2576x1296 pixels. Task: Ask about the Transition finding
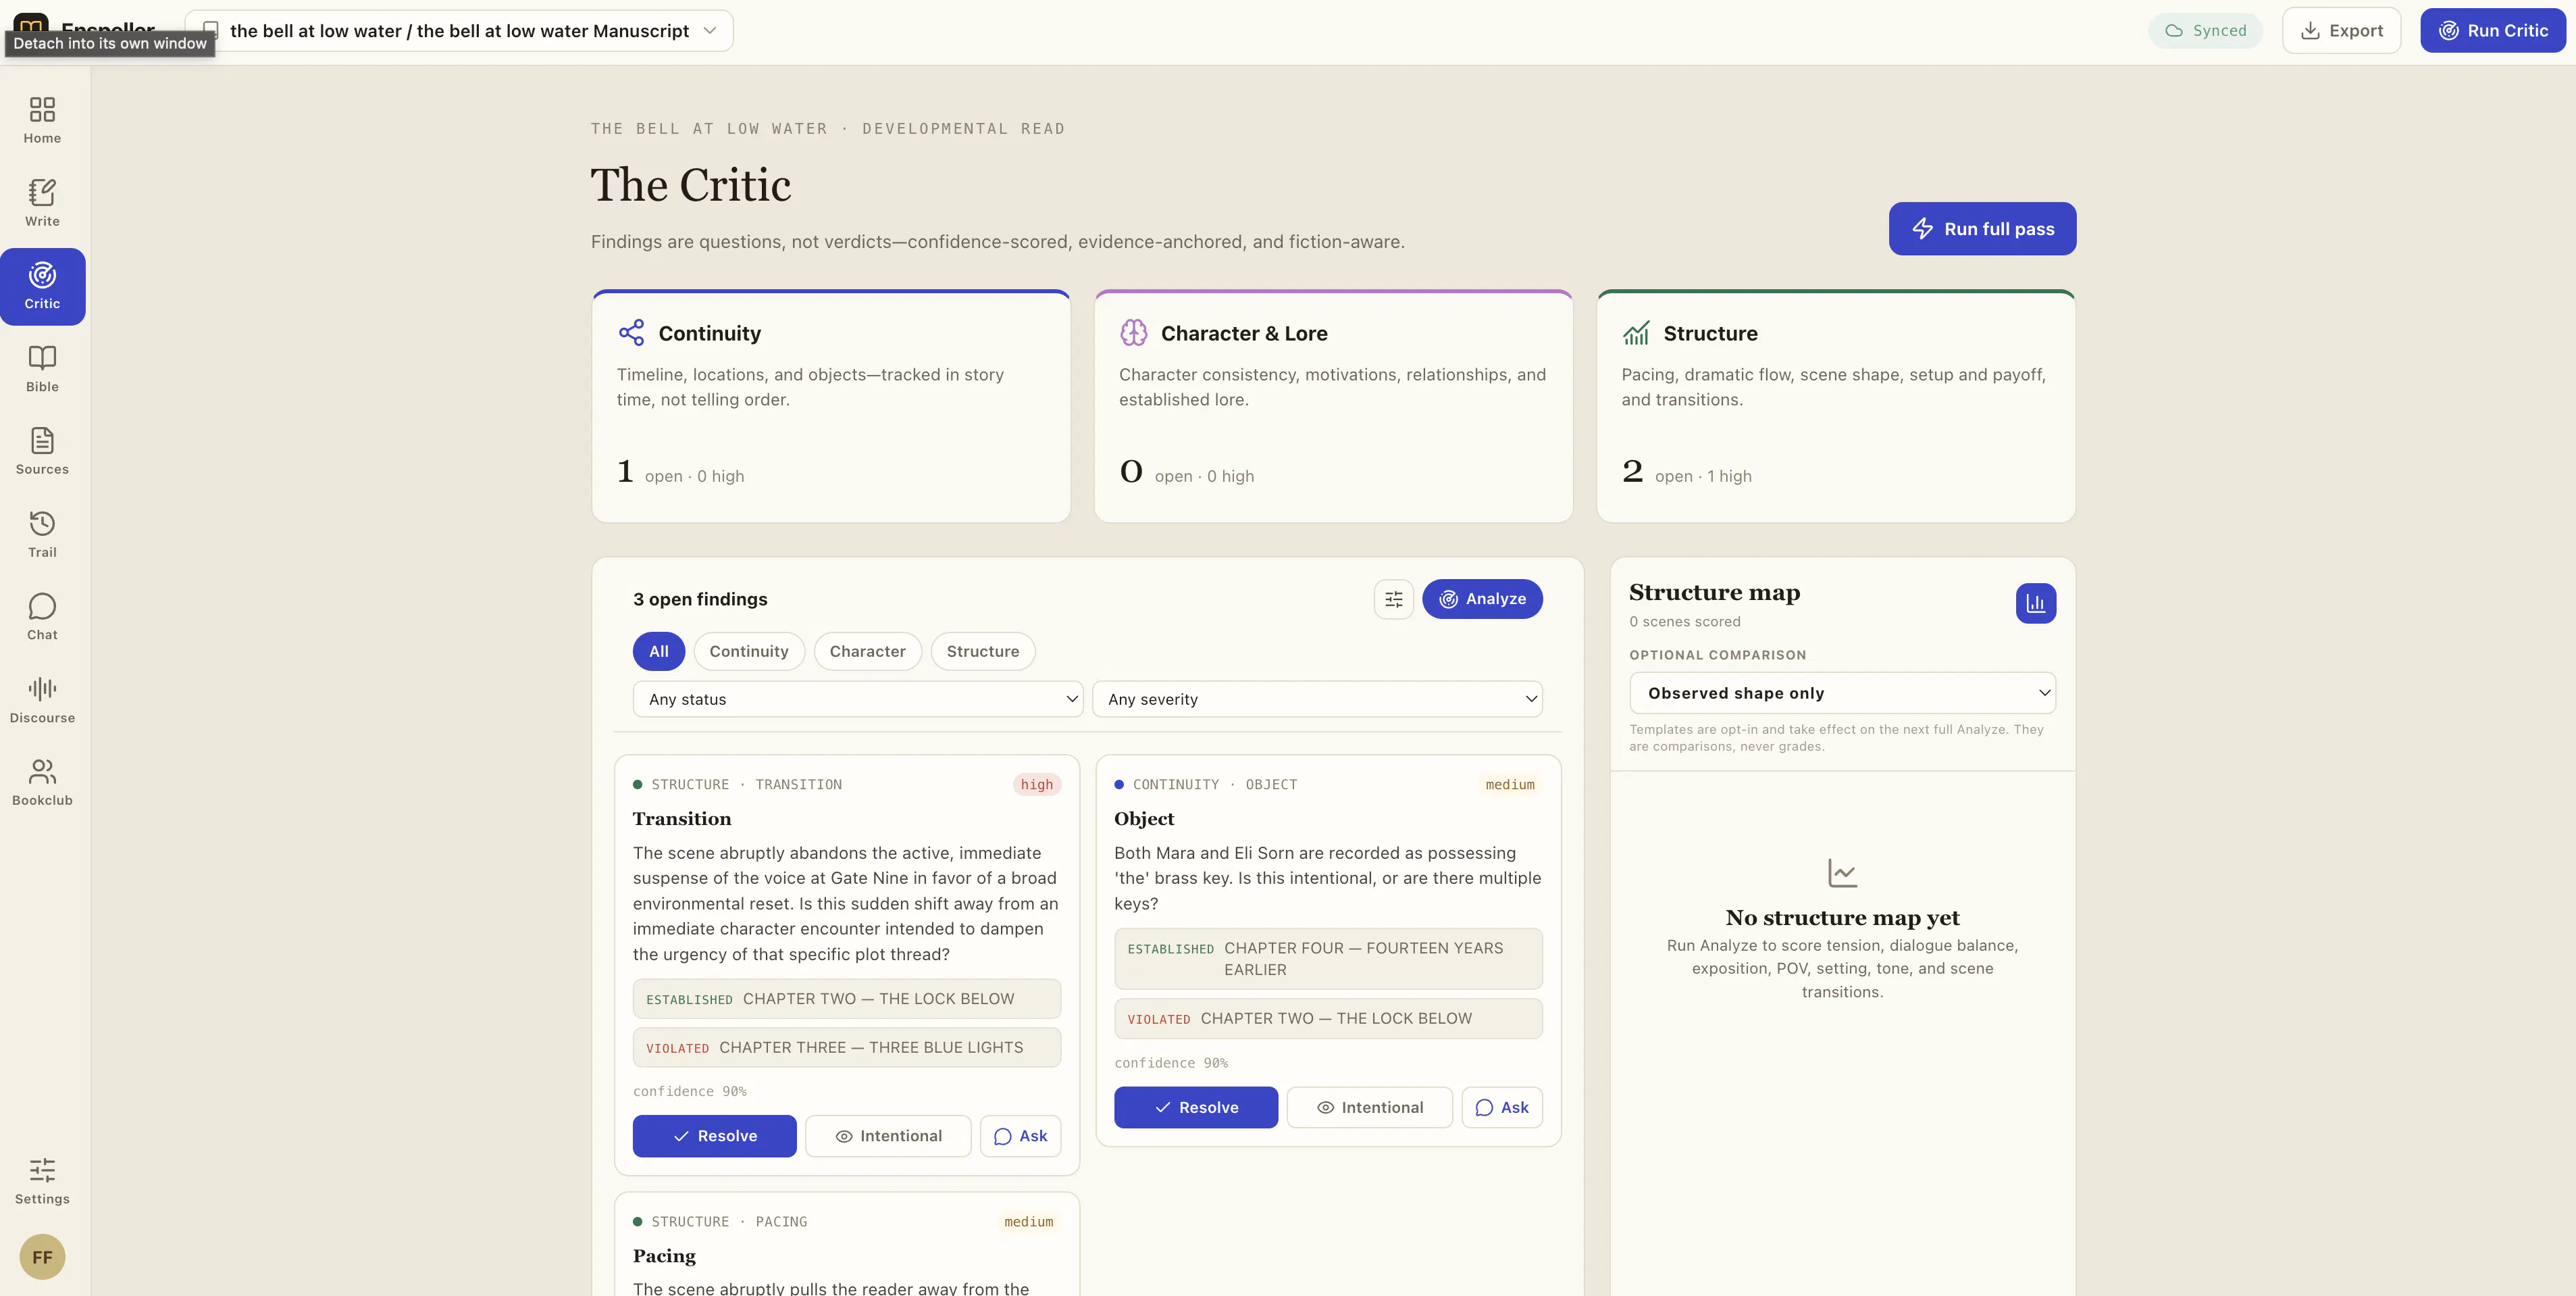[1020, 1137]
